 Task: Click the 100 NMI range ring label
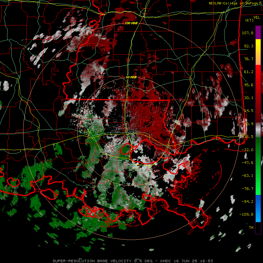[131, 23]
